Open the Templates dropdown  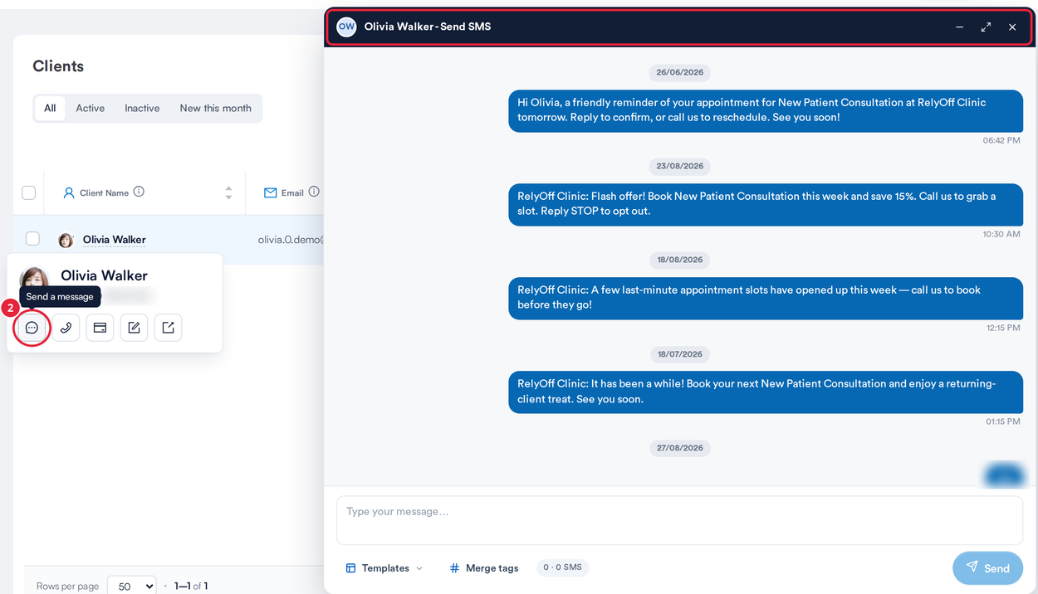pos(384,568)
